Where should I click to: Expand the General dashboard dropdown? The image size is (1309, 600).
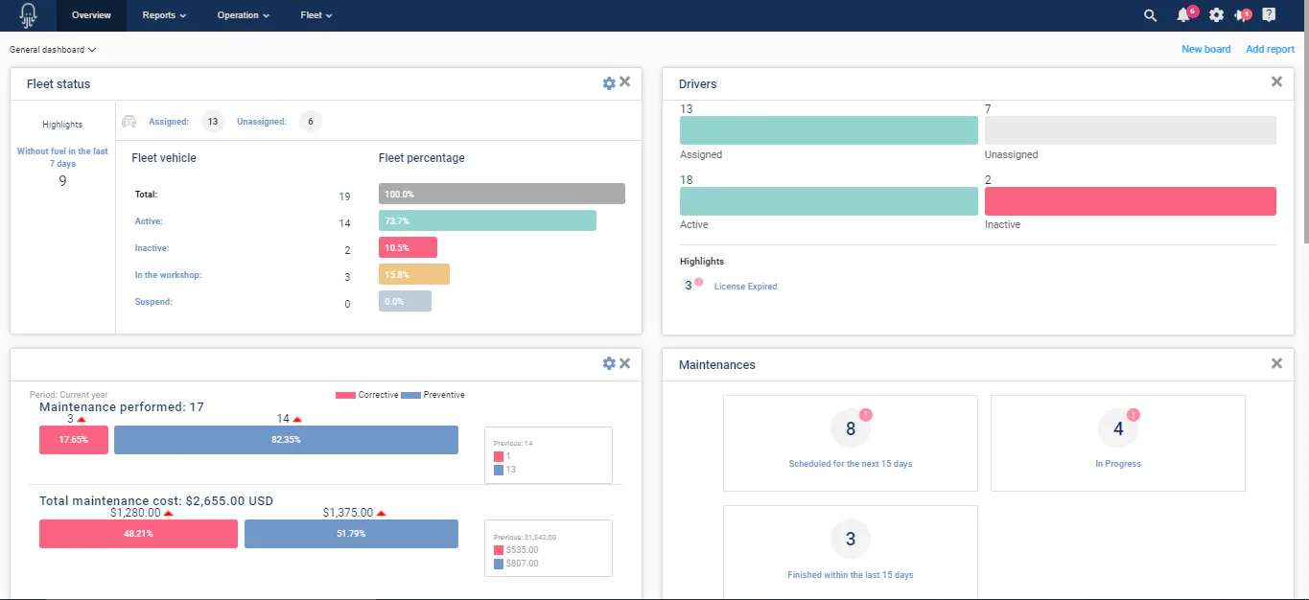coord(53,49)
